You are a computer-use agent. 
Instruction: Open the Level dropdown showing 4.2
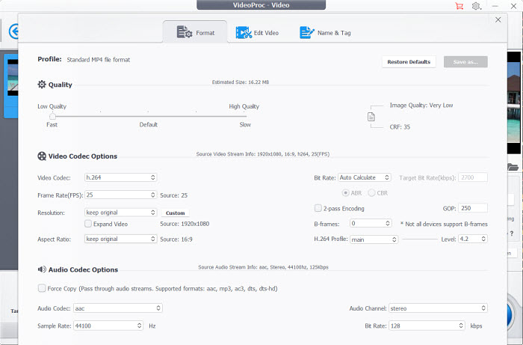(x=473, y=239)
